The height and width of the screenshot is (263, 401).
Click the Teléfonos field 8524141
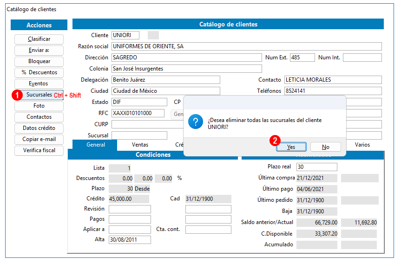point(333,91)
